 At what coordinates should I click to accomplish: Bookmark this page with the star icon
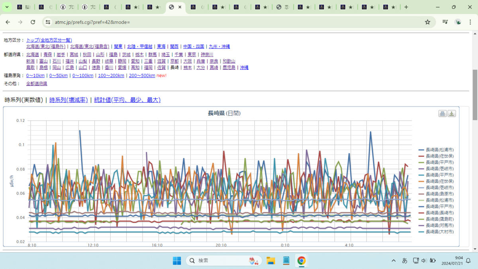click(x=427, y=22)
